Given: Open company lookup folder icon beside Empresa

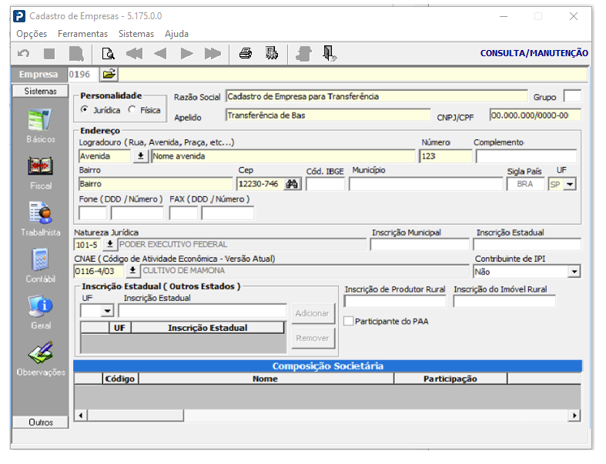Looking at the screenshot, I should (109, 75).
